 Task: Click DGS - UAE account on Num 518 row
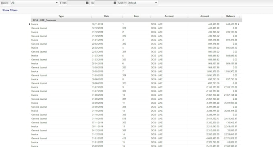(157, 119)
